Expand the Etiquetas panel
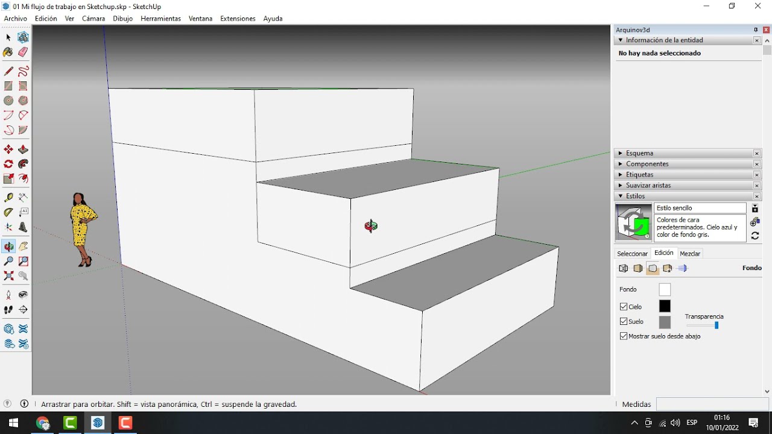 pos(621,175)
